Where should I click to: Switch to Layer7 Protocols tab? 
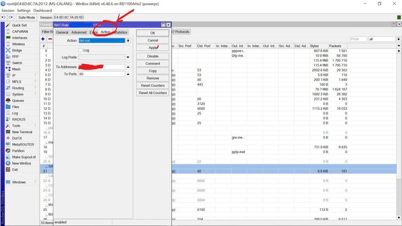[x=180, y=32]
